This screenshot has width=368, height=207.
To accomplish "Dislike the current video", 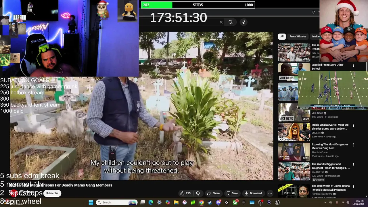I will (198, 193).
